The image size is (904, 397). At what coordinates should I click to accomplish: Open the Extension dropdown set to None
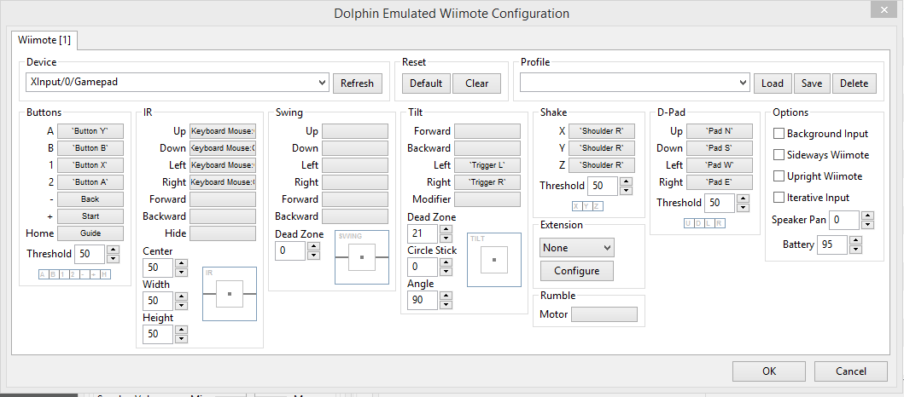click(577, 247)
